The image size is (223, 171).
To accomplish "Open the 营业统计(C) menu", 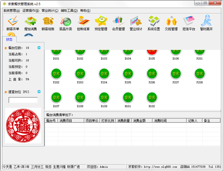I will pyautogui.click(x=49, y=10).
